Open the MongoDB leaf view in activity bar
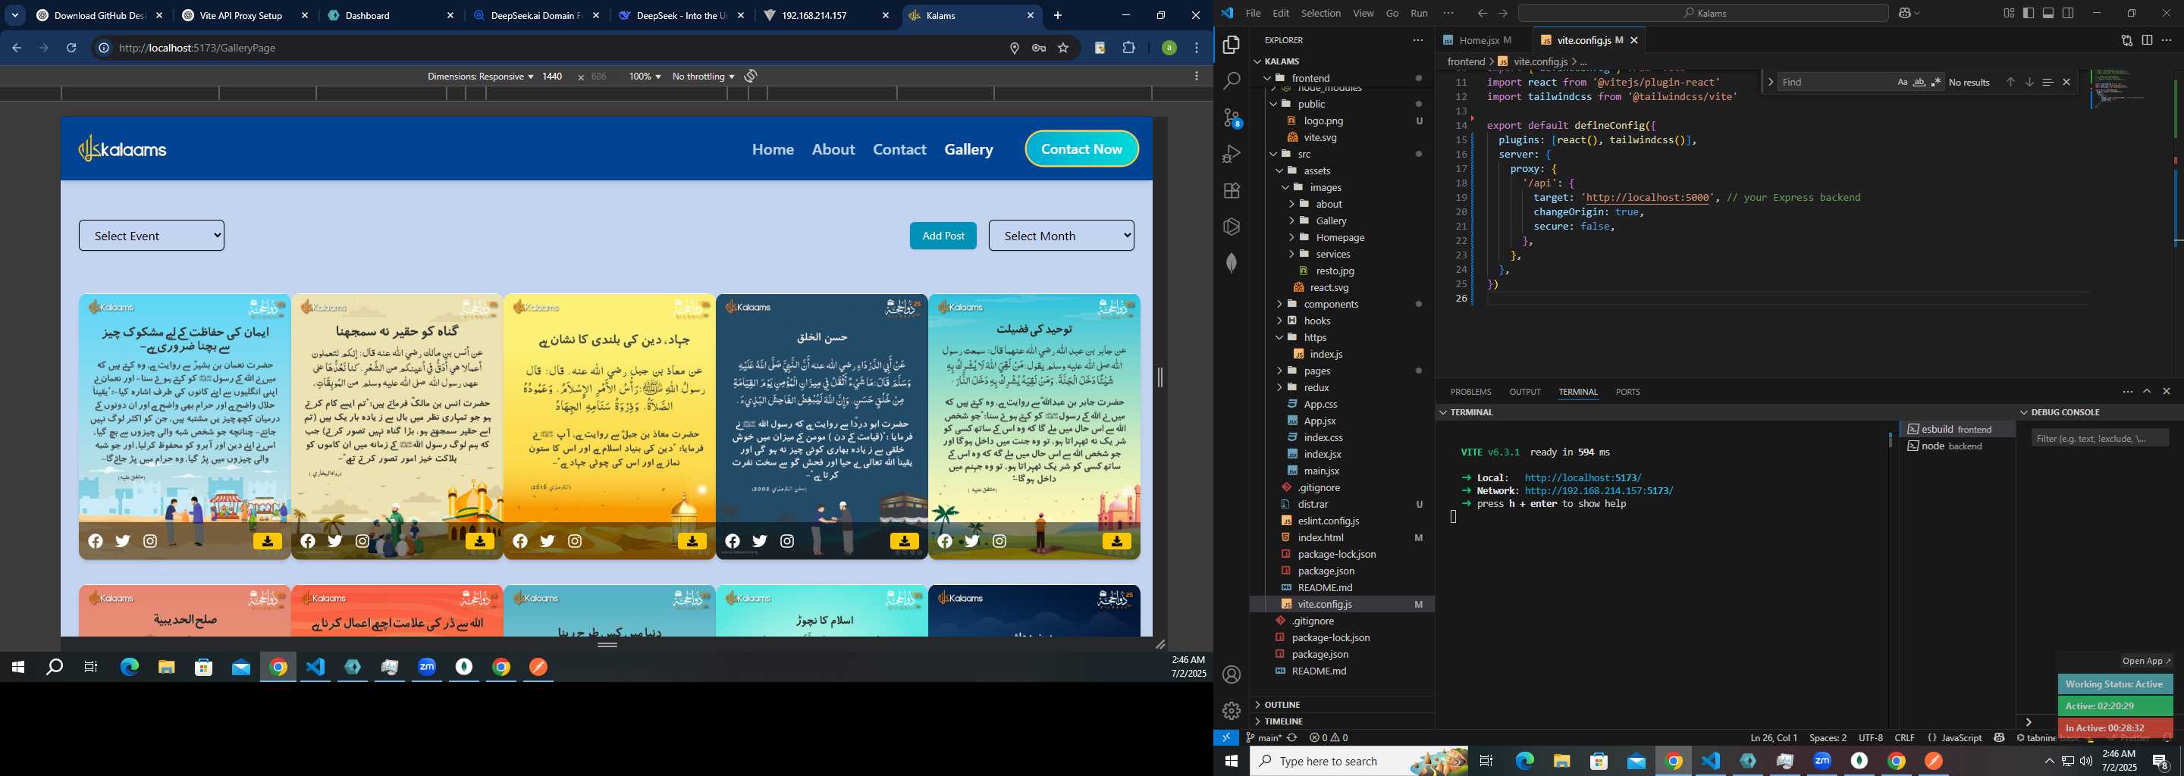The width and height of the screenshot is (2184, 776). coord(1232,264)
